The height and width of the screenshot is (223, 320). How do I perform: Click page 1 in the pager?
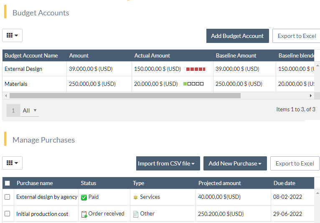tap(13, 110)
